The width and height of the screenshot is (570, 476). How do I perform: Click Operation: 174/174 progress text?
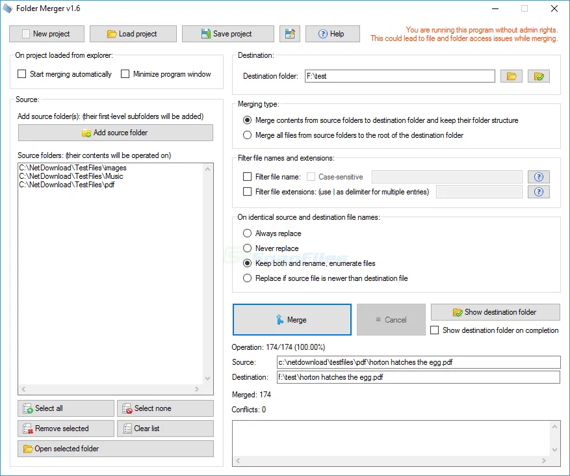[x=278, y=347]
